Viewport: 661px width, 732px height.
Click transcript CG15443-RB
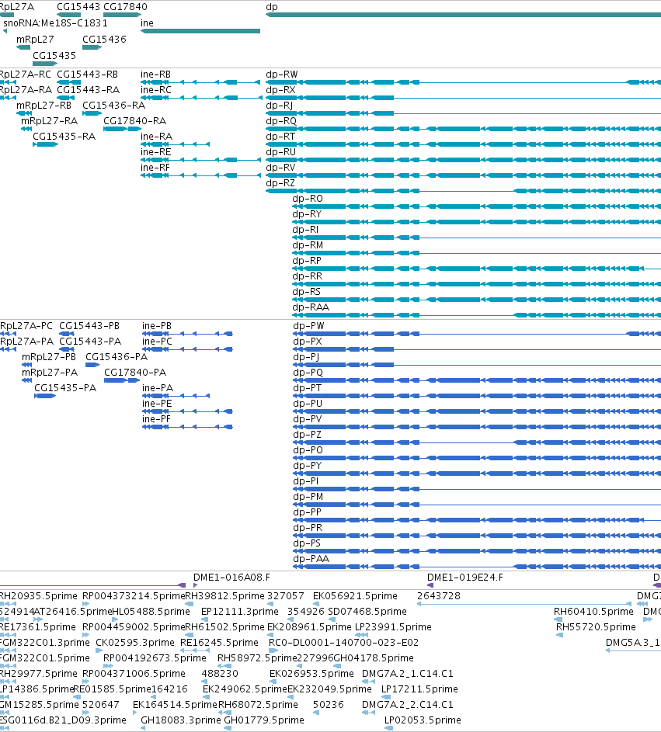click(x=68, y=82)
